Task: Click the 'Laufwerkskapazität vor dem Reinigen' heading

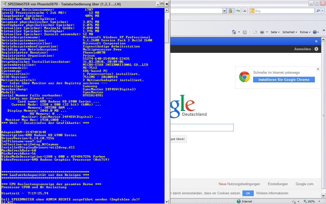Action: click(x=45, y=175)
